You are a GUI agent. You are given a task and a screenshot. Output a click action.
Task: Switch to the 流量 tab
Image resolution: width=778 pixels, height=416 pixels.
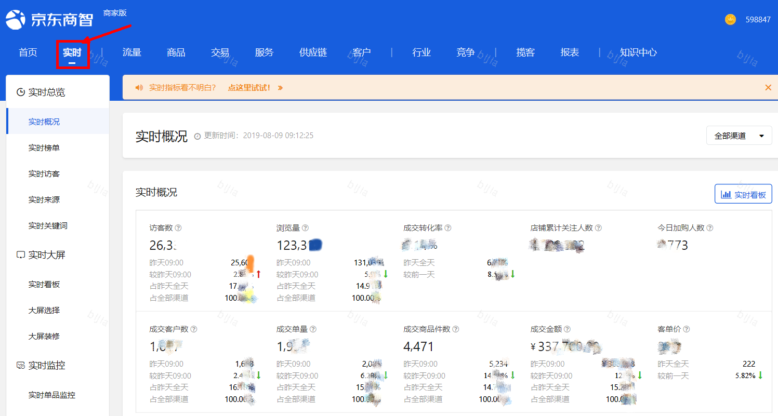[x=132, y=52]
